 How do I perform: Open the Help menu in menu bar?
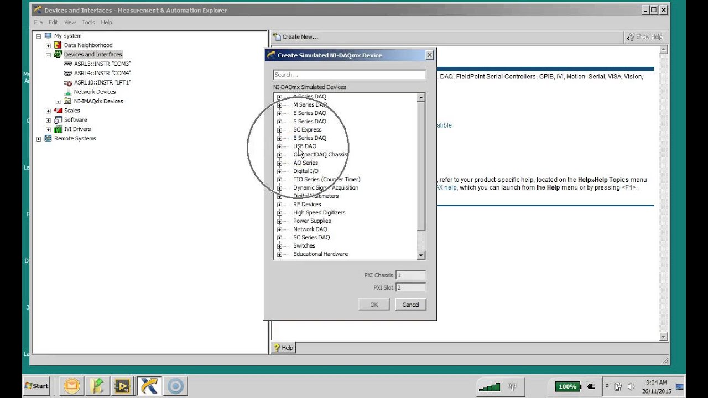[x=106, y=23]
